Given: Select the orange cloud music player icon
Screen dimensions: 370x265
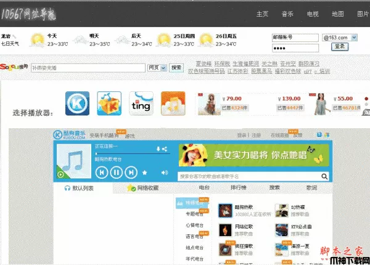Looking at the screenshot, I should tap(173, 104).
